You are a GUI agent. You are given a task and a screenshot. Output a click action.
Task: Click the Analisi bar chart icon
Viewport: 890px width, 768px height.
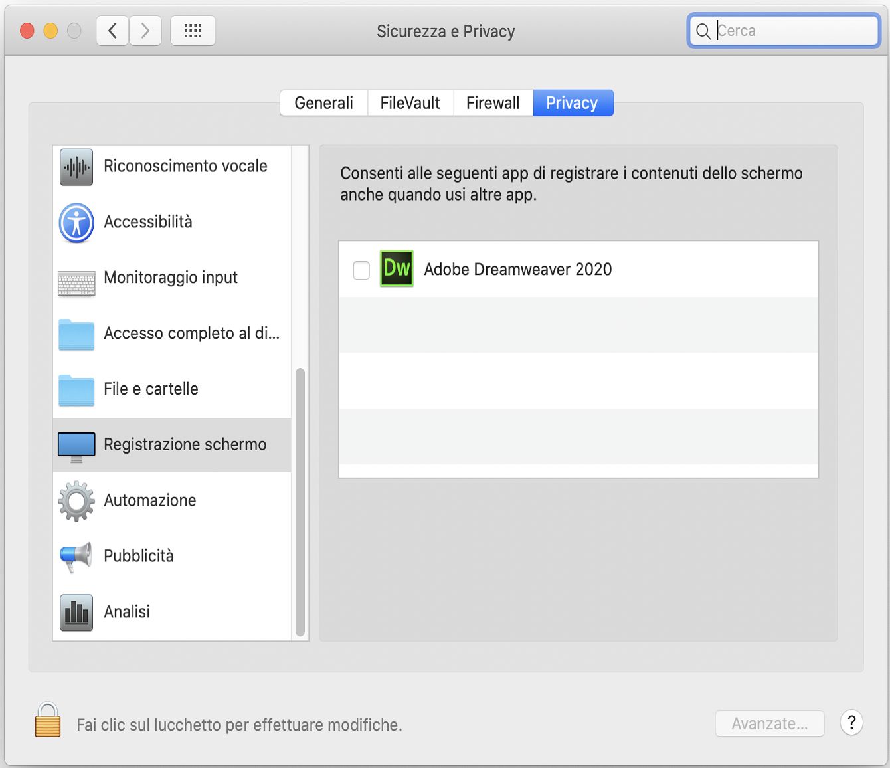click(76, 612)
